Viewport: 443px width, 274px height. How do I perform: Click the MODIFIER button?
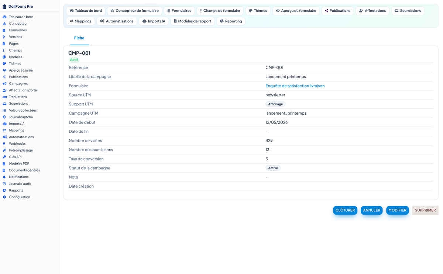398,210
